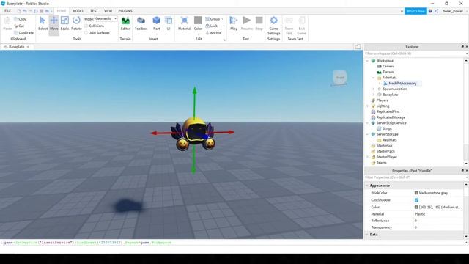The height and width of the screenshot is (264, 469).
Task: Anchor the selected part
Action: [x=213, y=32]
